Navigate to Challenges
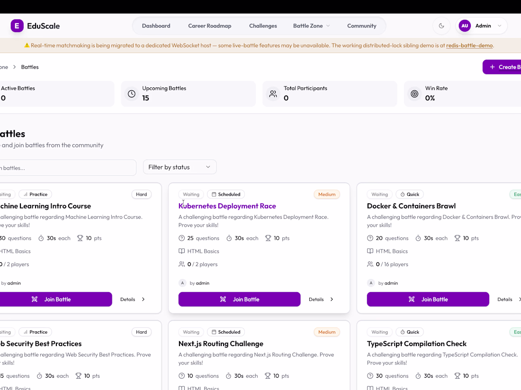The image size is (521, 390). tap(263, 26)
